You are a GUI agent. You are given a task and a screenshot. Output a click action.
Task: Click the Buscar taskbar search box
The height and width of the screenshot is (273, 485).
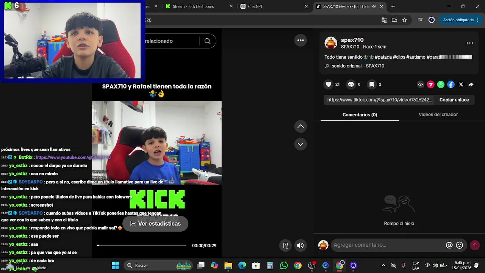tap(159, 265)
